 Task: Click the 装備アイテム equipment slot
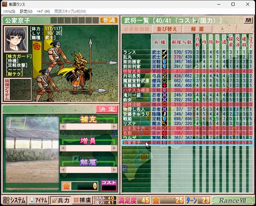click(17, 89)
